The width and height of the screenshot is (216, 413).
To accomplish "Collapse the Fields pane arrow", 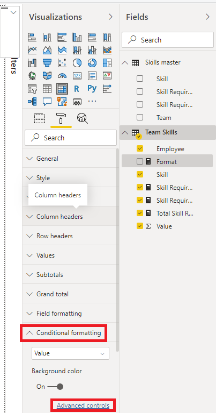I will [x=207, y=17].
